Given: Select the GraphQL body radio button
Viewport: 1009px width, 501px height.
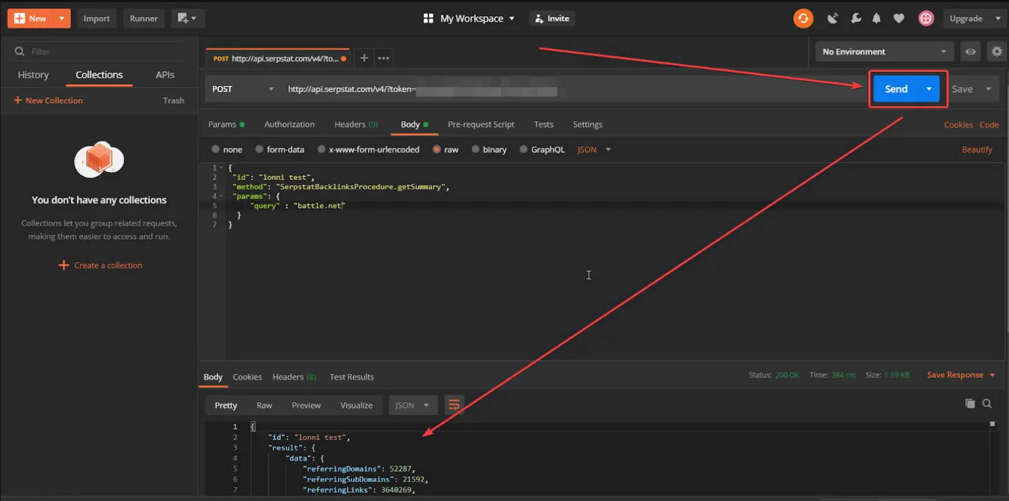Looking at the screenshot, I should tap(523, 149).
